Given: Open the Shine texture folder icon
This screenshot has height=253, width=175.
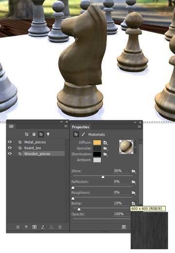Looking at the screenshot, I should pyautogui.click(x=134, y=171).
